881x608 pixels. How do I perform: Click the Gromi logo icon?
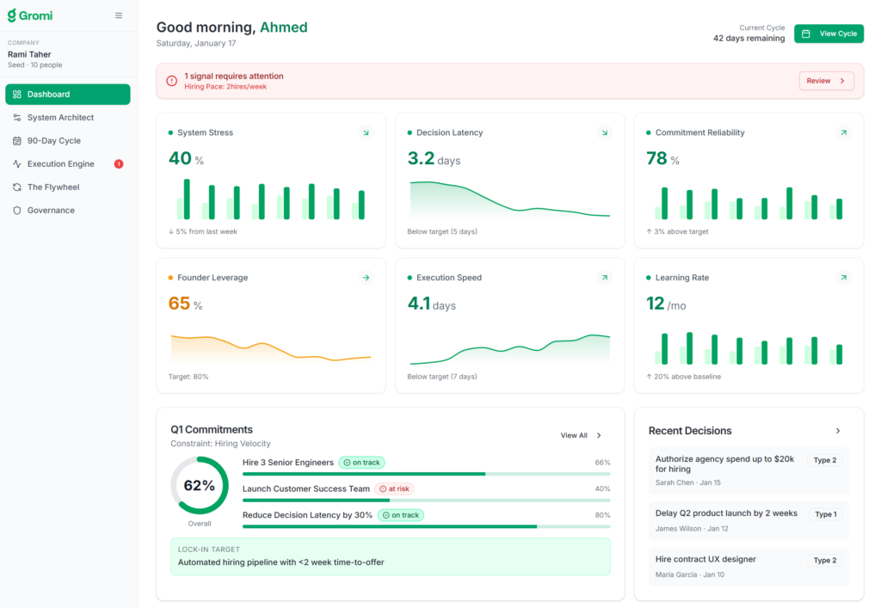pyautogui.click(x=12, y=15)
